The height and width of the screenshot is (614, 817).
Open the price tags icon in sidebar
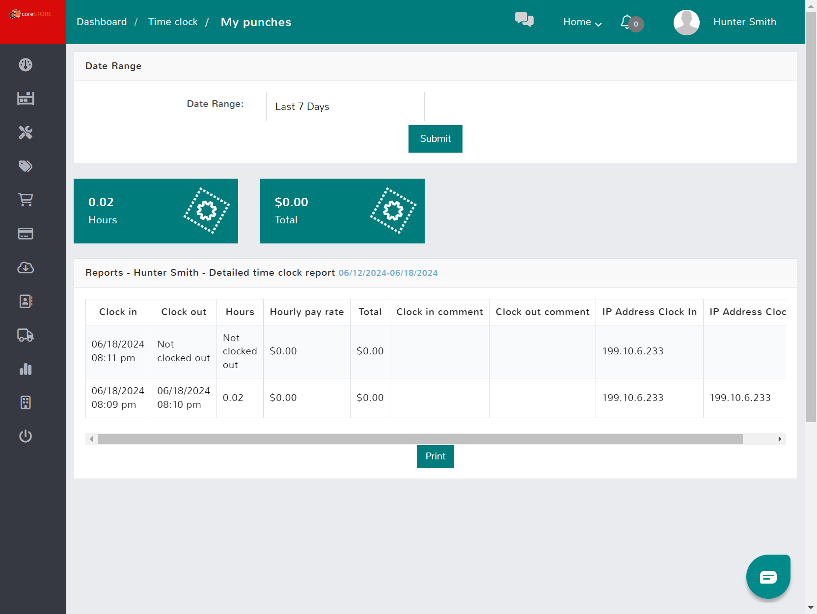pyautogui.click(x=26, y=166)
